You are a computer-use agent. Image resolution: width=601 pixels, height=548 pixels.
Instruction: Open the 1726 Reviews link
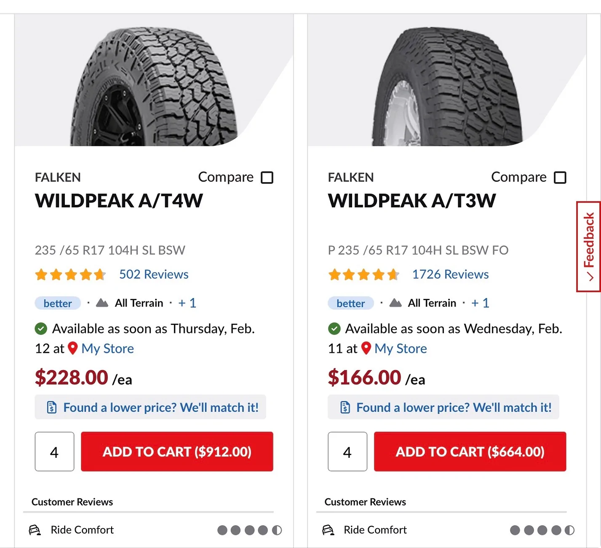(450, 274)
